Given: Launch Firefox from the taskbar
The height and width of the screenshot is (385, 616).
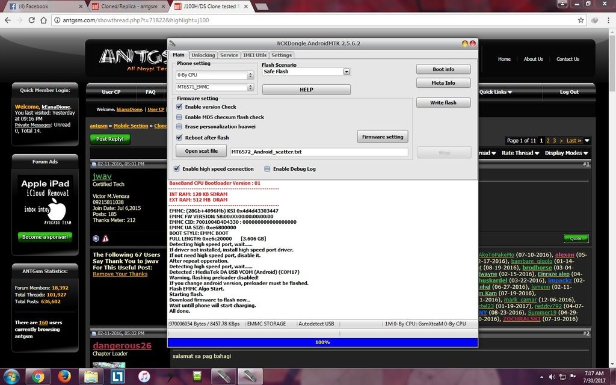Looking at the screenshot, I should coord(64,377).
